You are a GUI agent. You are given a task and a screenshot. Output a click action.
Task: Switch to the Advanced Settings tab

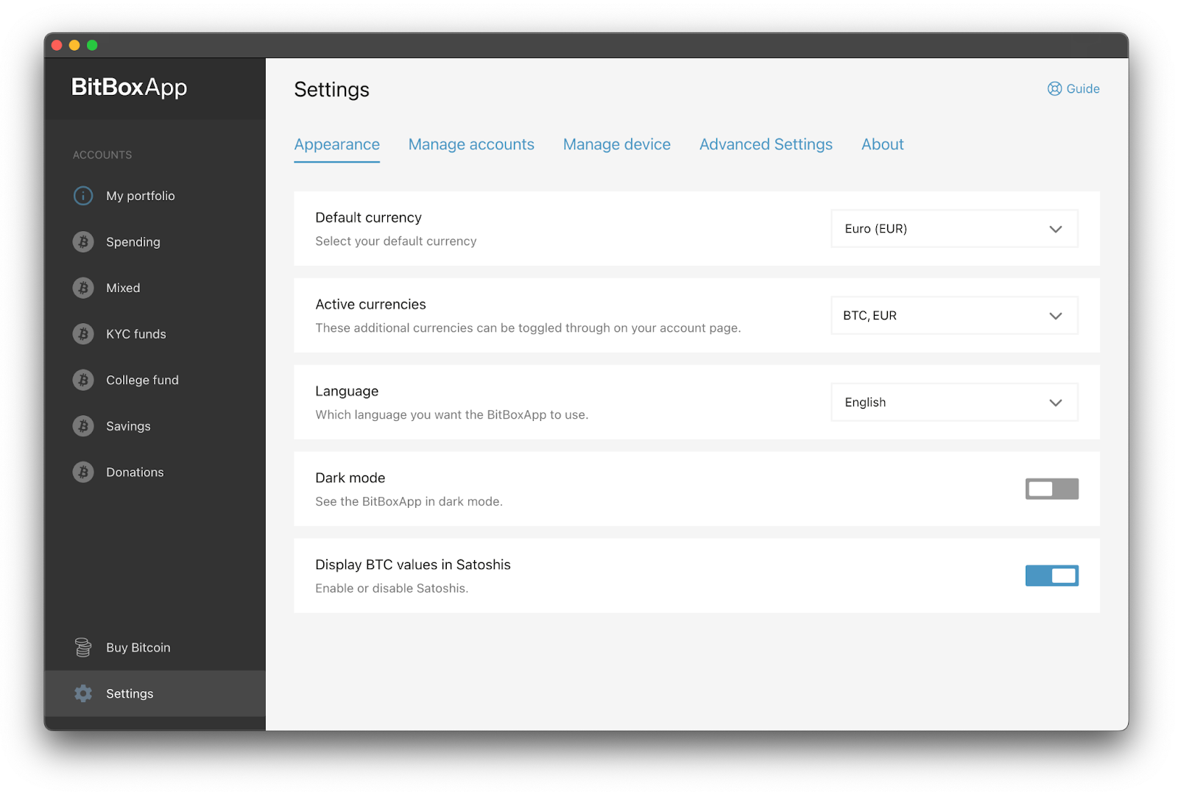pos(766,145)
